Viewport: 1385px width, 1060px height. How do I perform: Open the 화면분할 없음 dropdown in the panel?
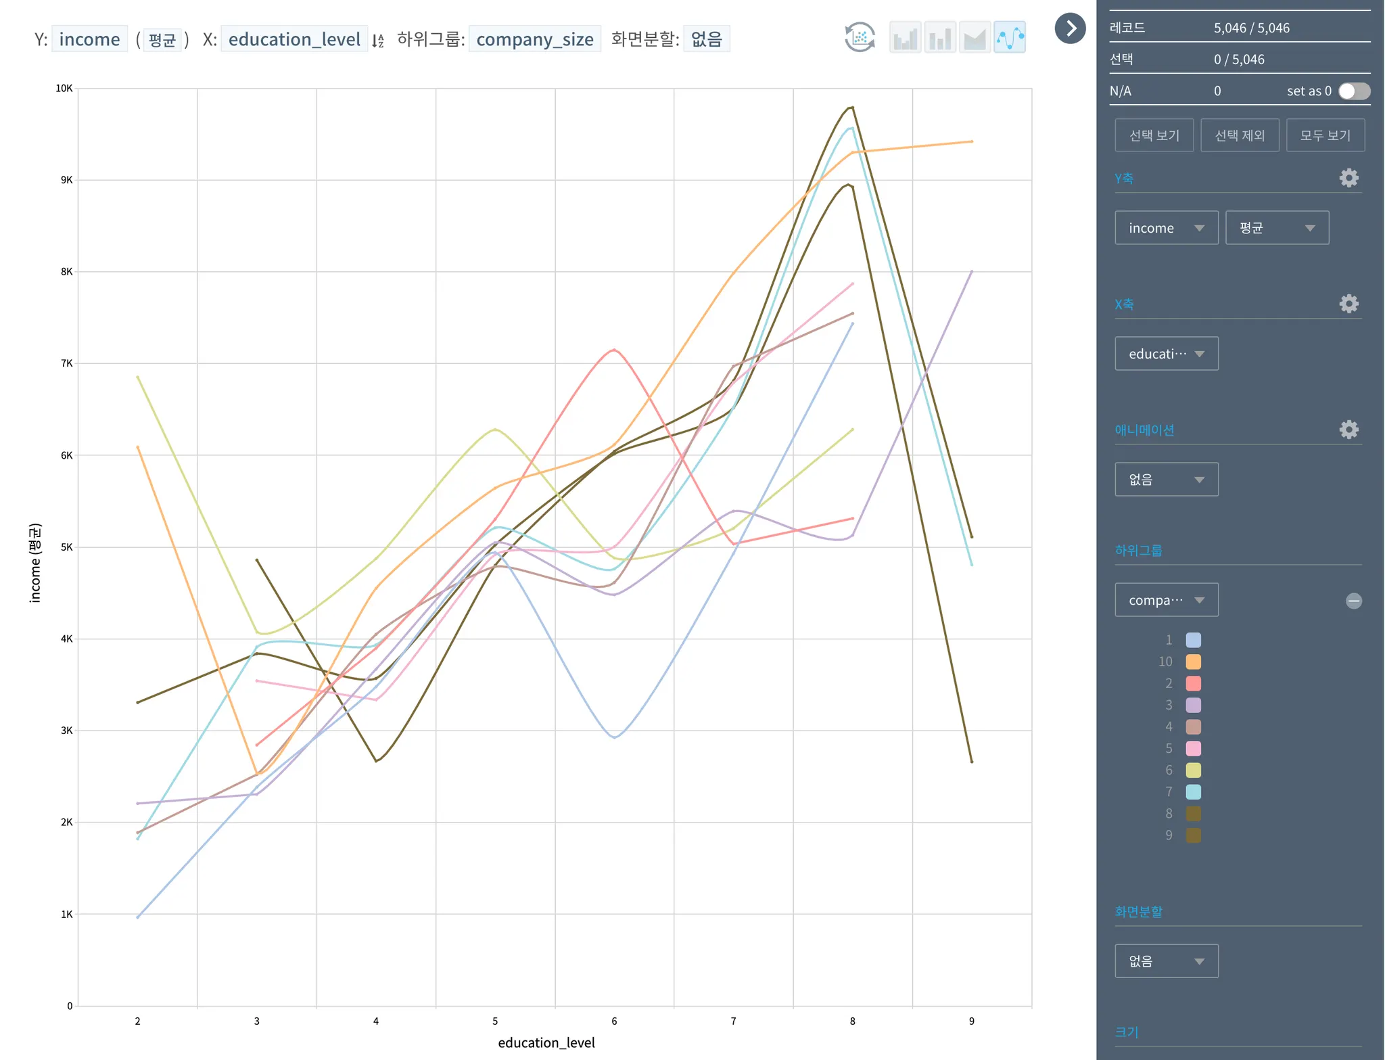1166,961
